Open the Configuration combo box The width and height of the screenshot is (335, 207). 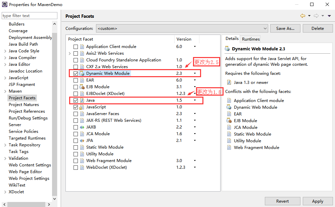click(182, 29)
